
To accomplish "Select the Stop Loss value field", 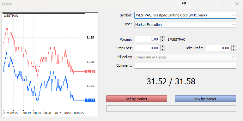I will (147, 48).
